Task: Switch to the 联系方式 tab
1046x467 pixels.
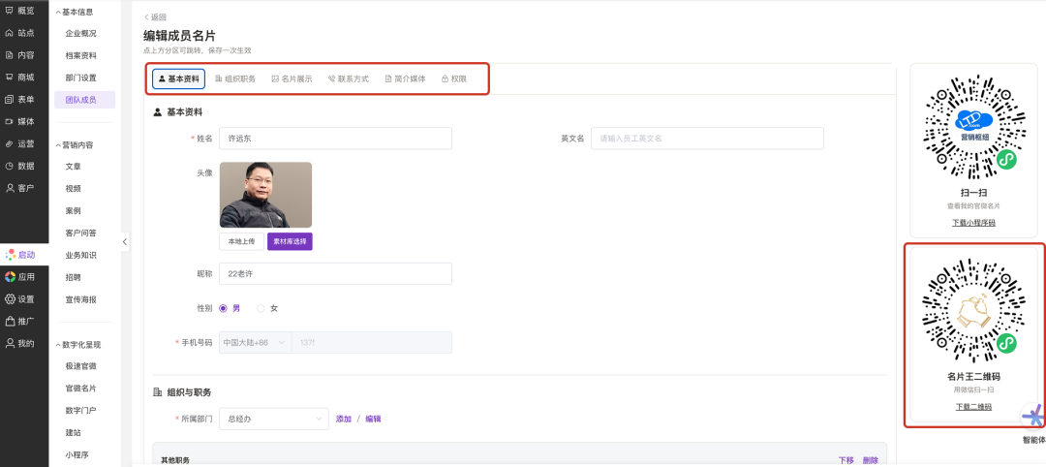Action: (x=349, y=78)
